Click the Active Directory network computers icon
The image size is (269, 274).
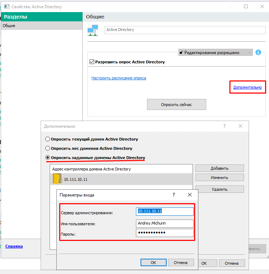tap(93, 30)
